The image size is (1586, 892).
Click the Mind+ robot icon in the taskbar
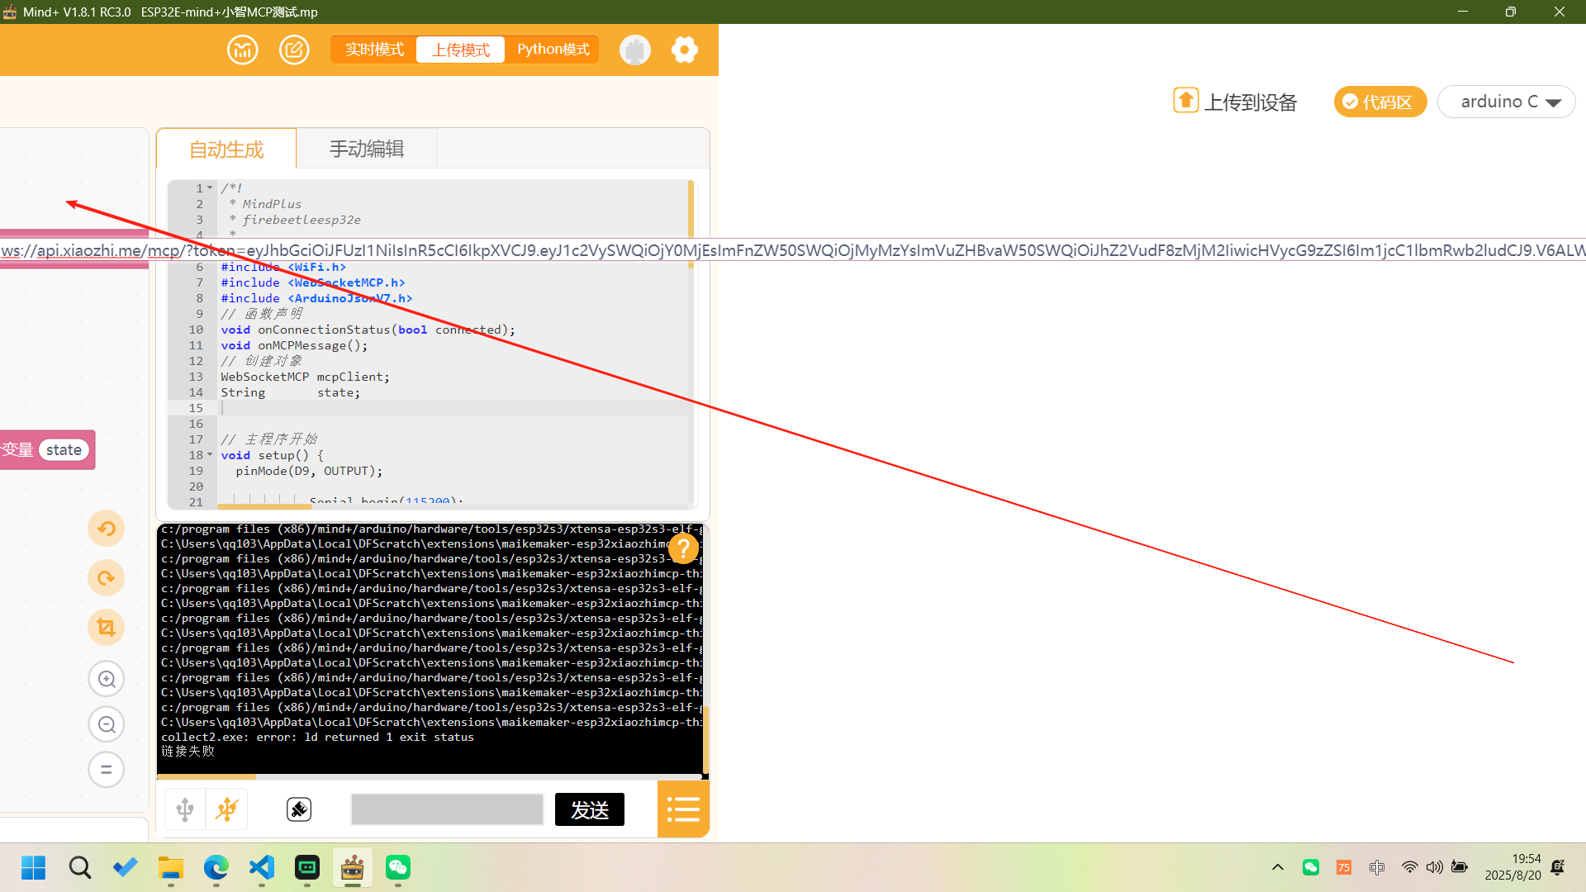(x=353, y=867)
